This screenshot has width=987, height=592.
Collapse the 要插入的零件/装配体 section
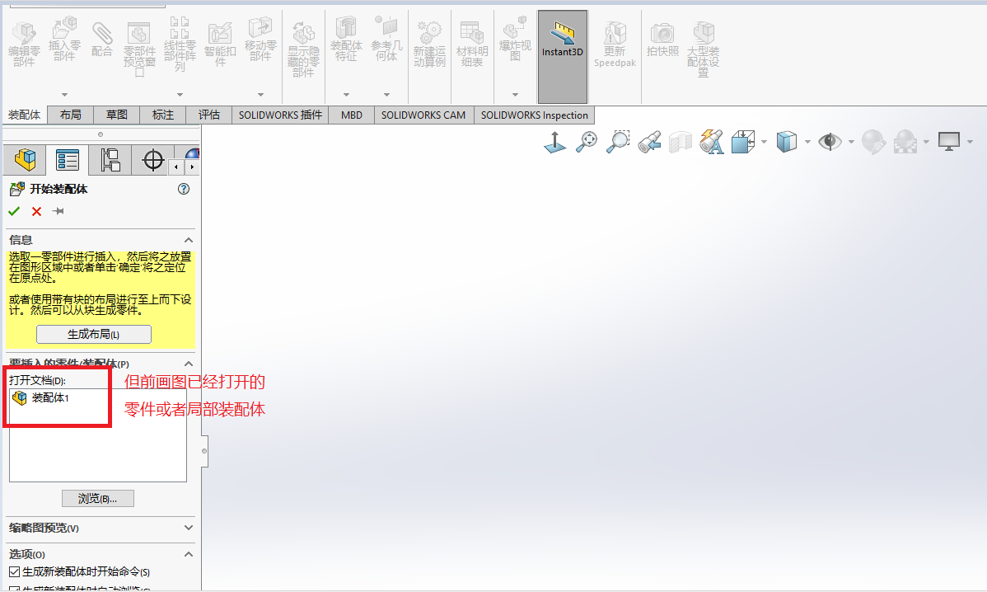click(188, 364)
